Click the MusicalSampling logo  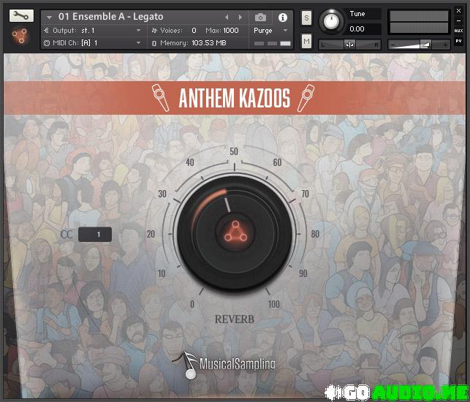point(224,365)
